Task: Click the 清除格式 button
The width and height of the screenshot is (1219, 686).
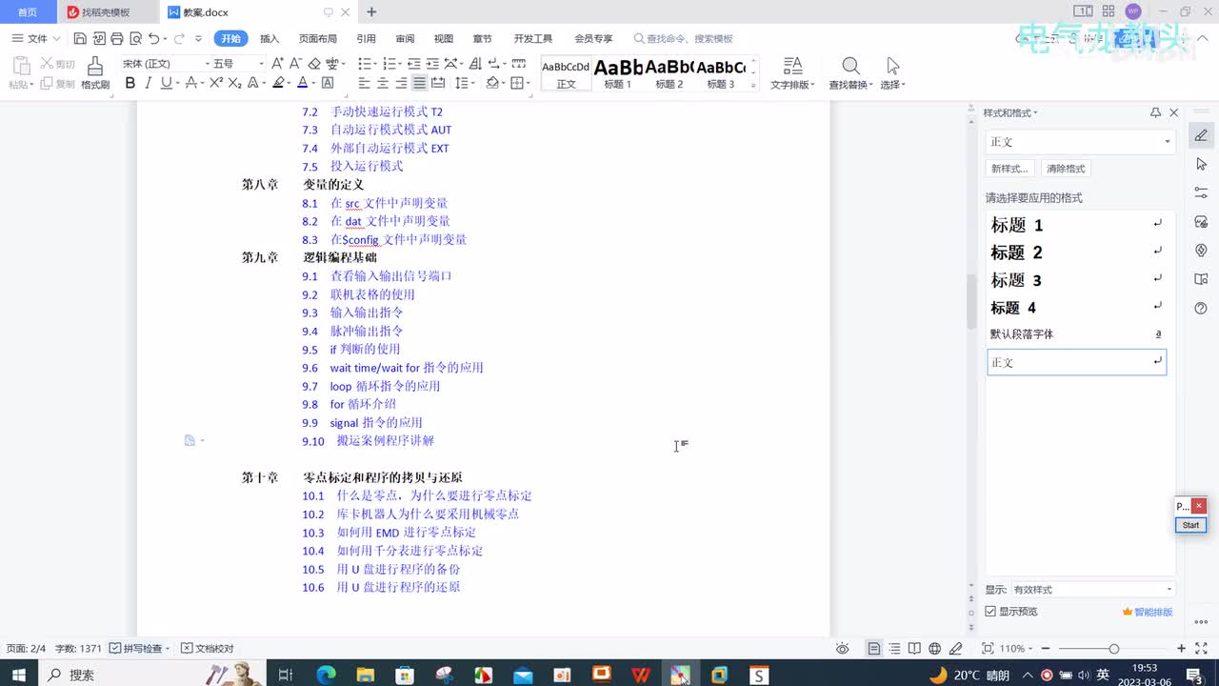Action: point(1066,169)
